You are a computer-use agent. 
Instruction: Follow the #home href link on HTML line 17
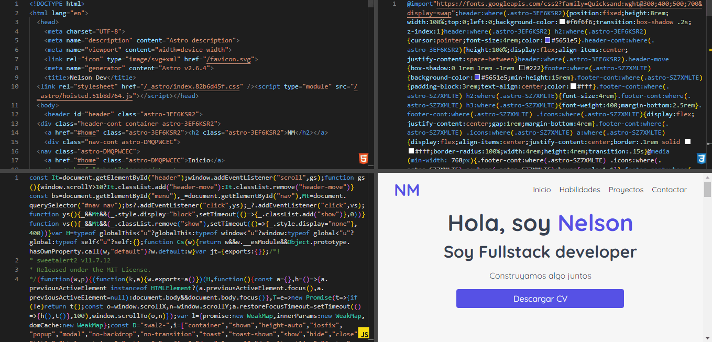[x=86, y=160]
